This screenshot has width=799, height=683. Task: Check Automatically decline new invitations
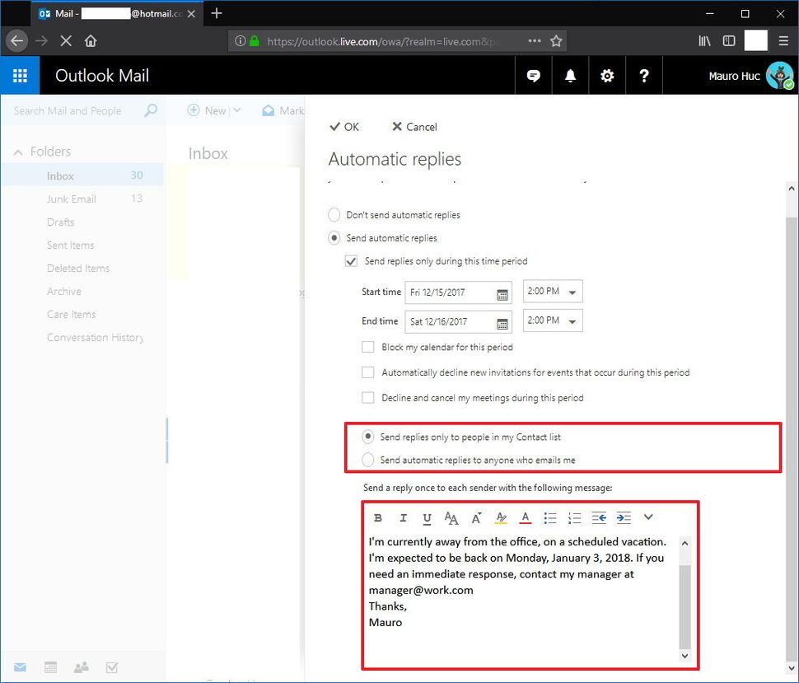pyautogui.click(x=367, y=372)
